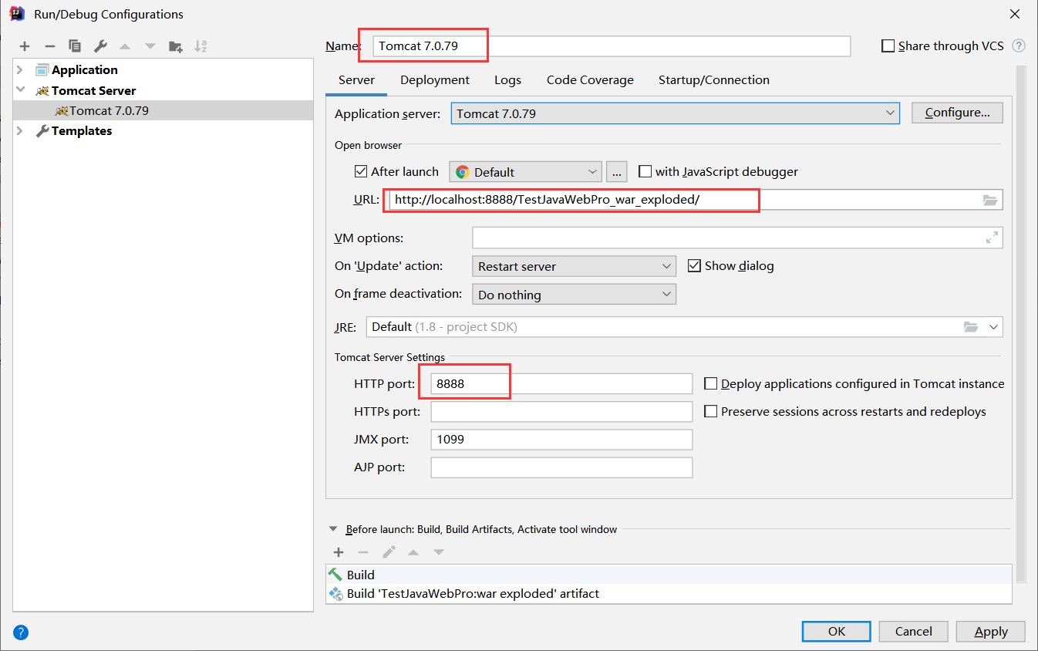Click the Share through VCS help icon

pos(1019,46)
